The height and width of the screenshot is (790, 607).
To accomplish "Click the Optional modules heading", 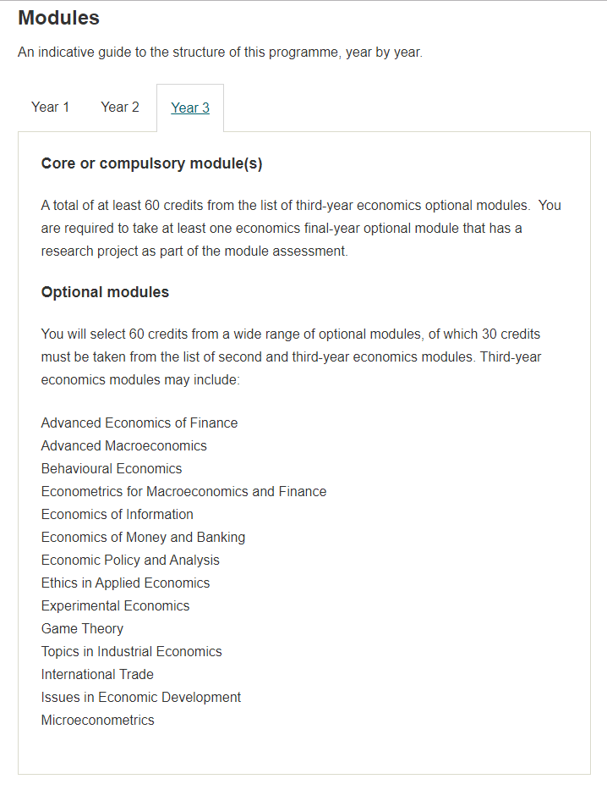I will pos(105,292).
